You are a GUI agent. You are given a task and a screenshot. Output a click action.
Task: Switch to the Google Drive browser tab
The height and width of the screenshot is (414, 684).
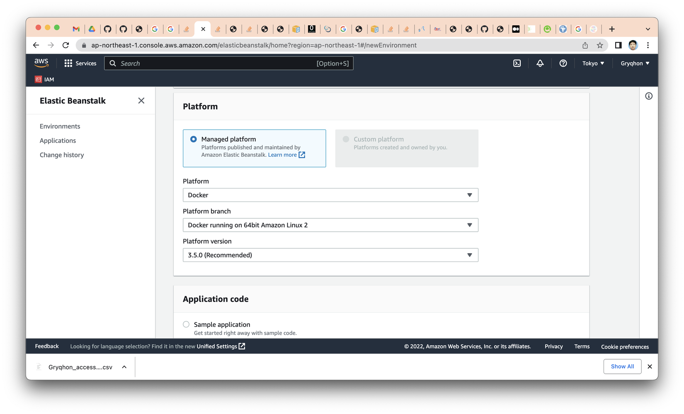92,29
